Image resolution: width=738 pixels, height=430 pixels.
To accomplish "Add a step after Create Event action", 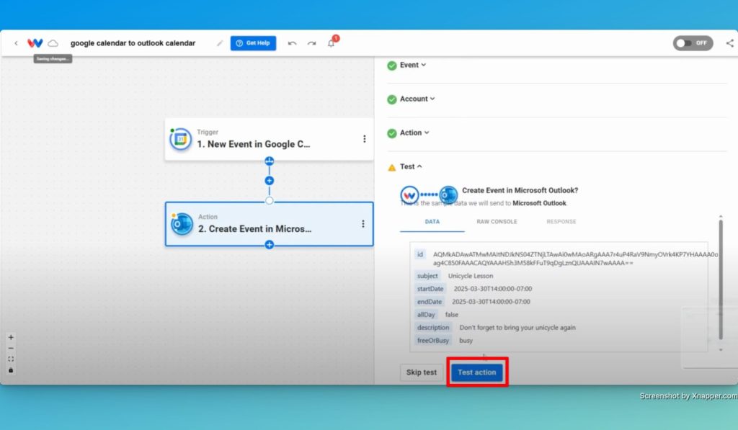I will click(x=270, y=245).
